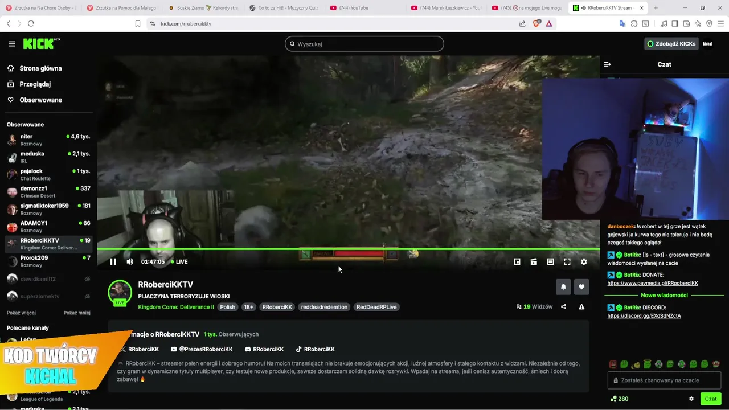Jump to LIVE indicator in player
729x410 pixels.
[x=179, y=262]
